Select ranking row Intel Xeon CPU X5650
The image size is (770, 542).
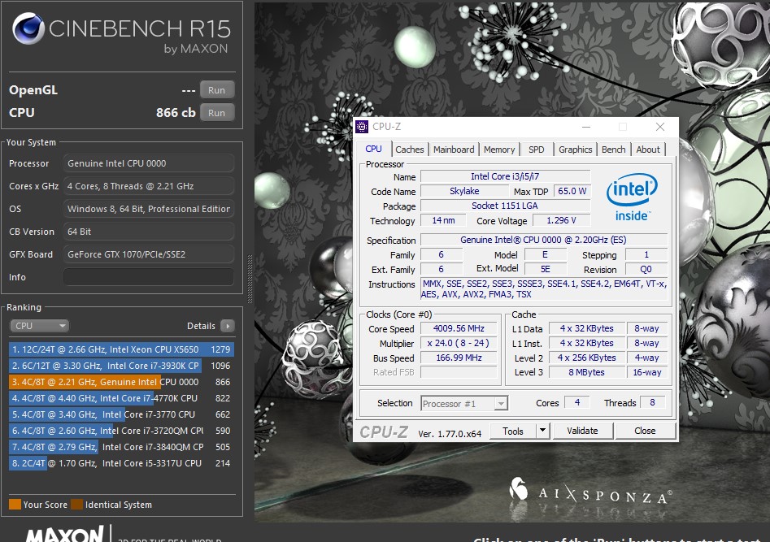pos(121,349)
